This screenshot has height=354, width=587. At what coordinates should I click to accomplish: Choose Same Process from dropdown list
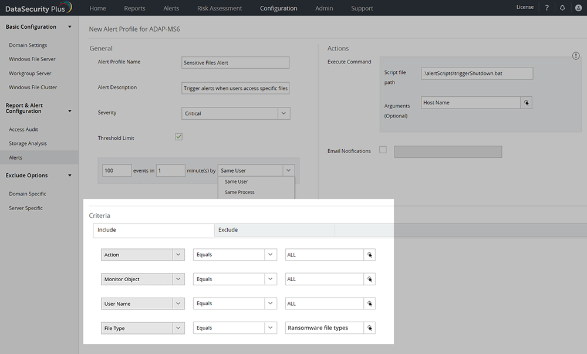[x=239, y=193]
